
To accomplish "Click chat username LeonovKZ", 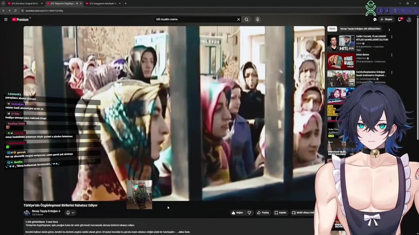I will [14, 94].
